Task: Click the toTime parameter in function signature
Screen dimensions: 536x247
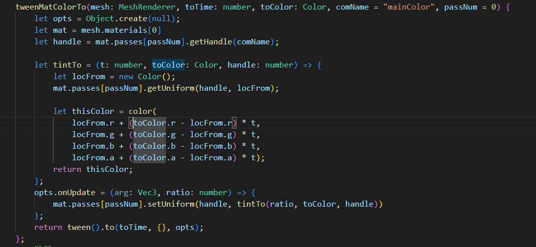Action: (199, 7)
